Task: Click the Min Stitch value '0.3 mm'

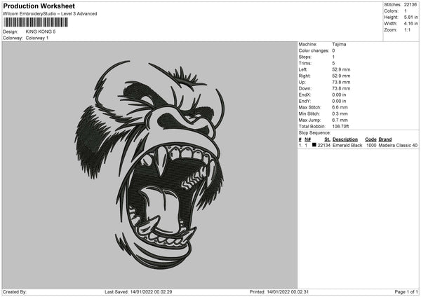Action: (x=340, y=113)
